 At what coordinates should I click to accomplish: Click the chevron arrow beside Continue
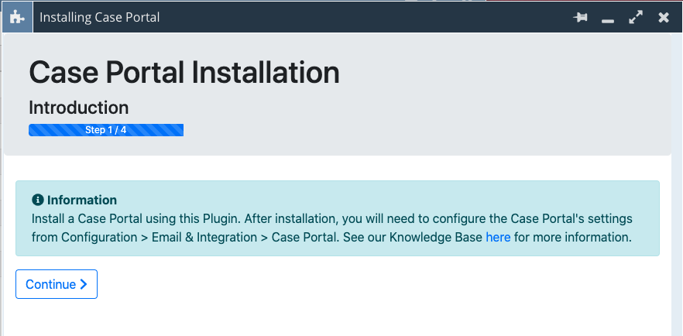pyautogui.click(x=84, y=284)
